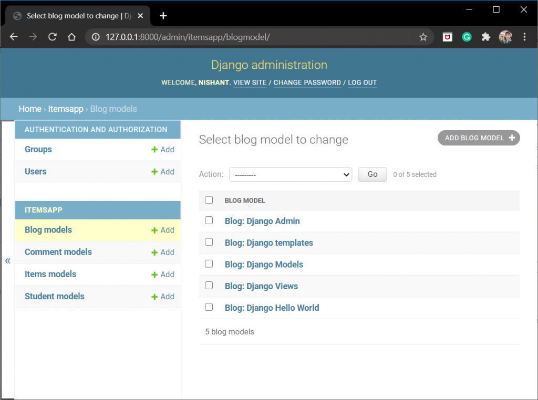Open Chrome's three-dot menu
The image size is (538, 400).
(x=524, y=37)
